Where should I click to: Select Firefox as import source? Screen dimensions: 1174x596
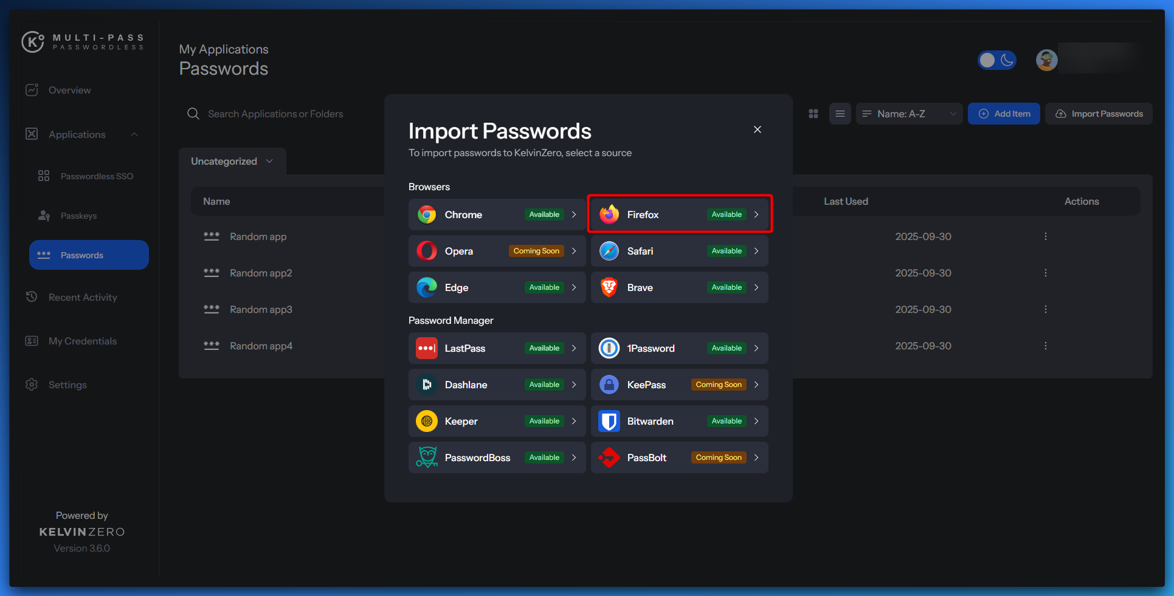[x=679, y=214]
